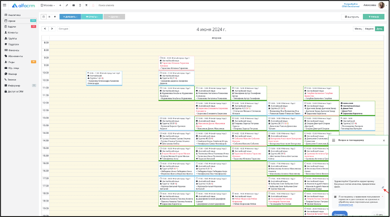Open the 10:00 Группа 1 lesson card

click(104, 78)
